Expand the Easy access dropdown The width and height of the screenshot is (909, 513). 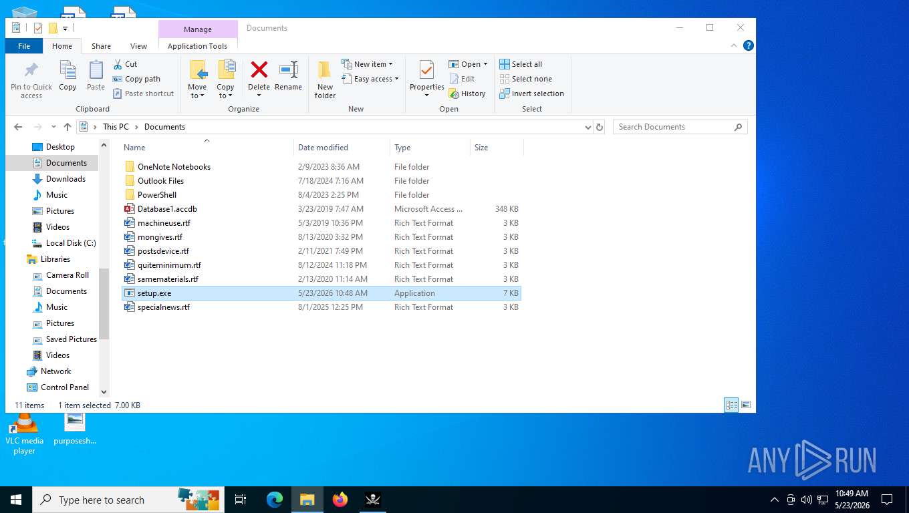[x=370, y=79]
